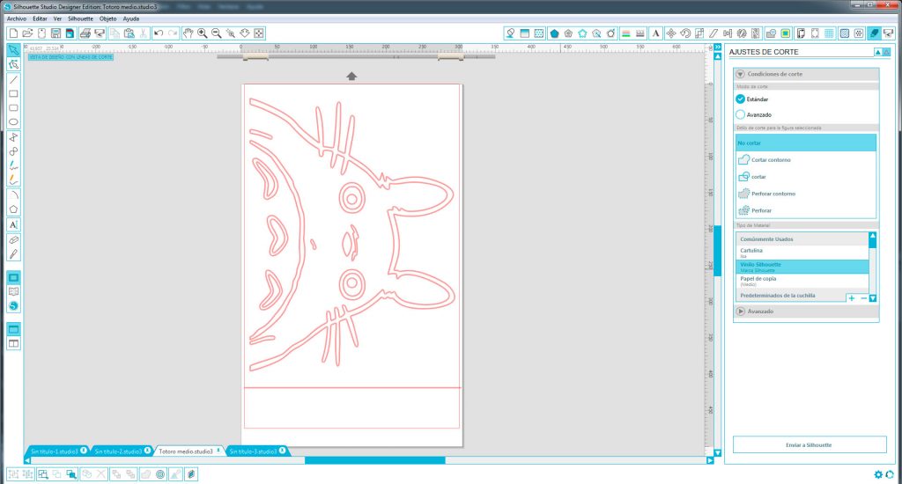Viewport: 902px width, 484px height.
Task: Select the pan hand tool
Action: point(189,33)
